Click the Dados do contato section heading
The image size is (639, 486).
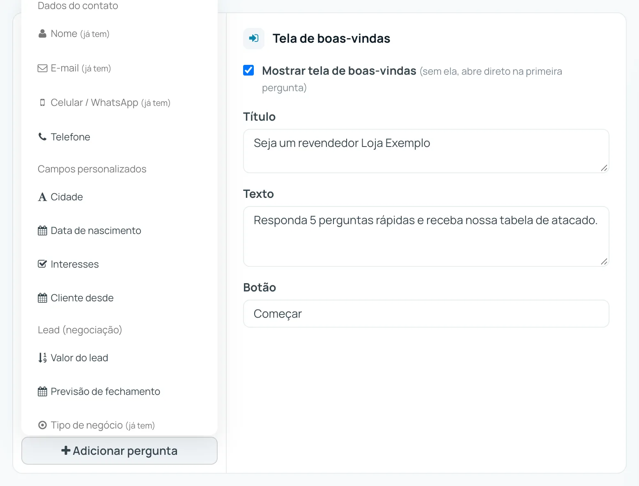(x=78, y=6)
